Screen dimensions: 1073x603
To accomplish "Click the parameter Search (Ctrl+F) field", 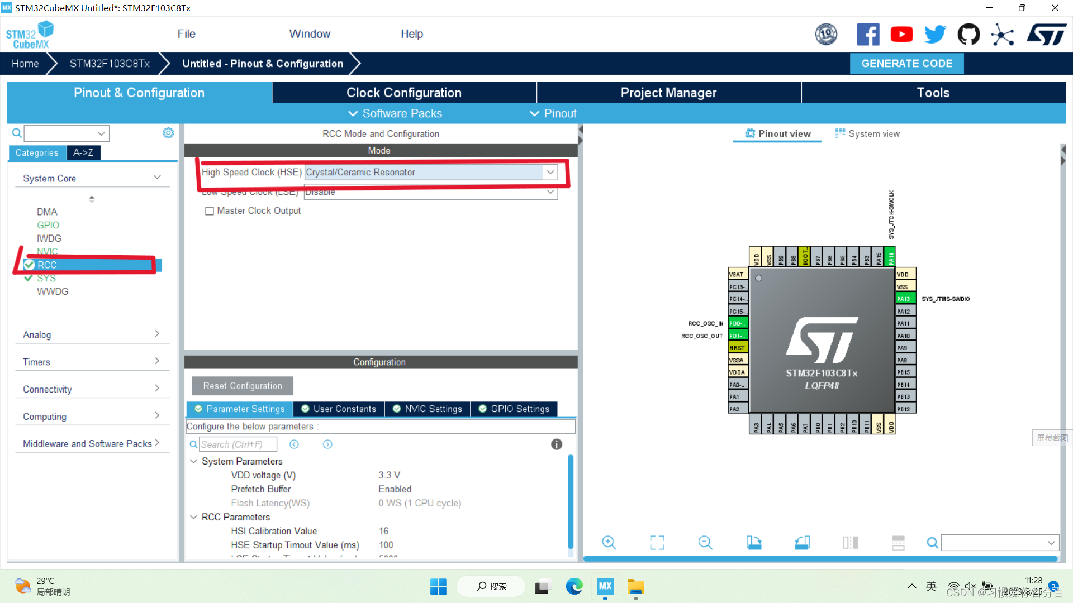I will [x=238, y=444].
